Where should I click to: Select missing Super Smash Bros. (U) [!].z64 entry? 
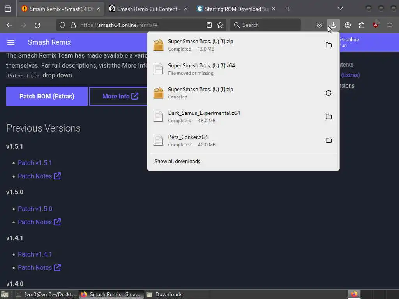tap(243, 69)
